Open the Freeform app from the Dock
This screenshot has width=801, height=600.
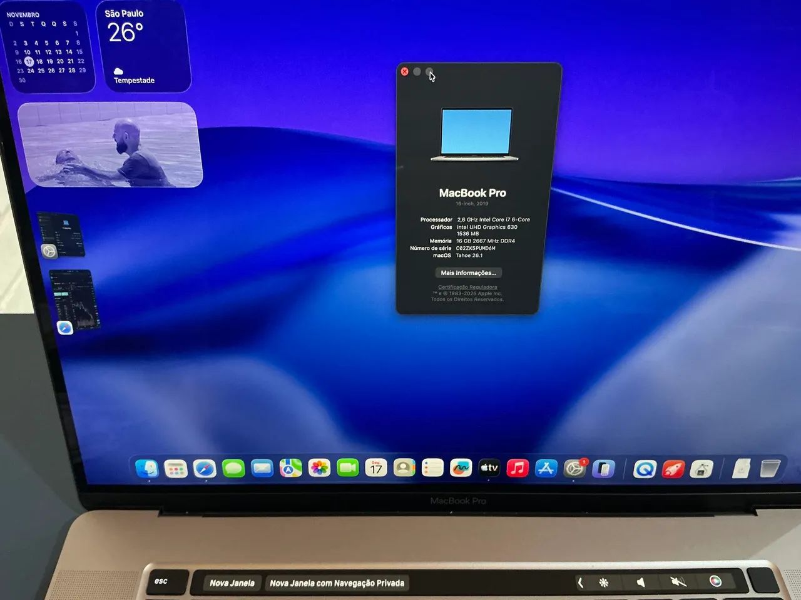pos(461,469)
